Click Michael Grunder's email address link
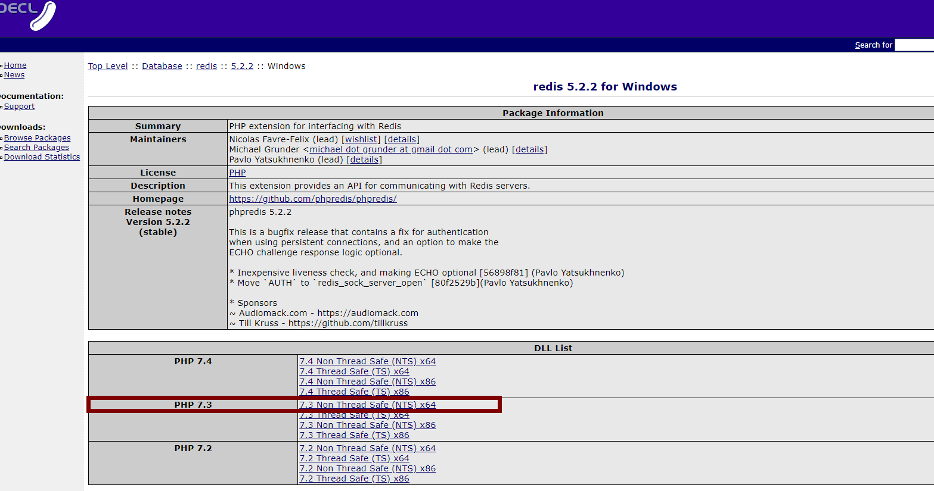The image size is (934, 491). pyautogui.click(x=391, y=149)
